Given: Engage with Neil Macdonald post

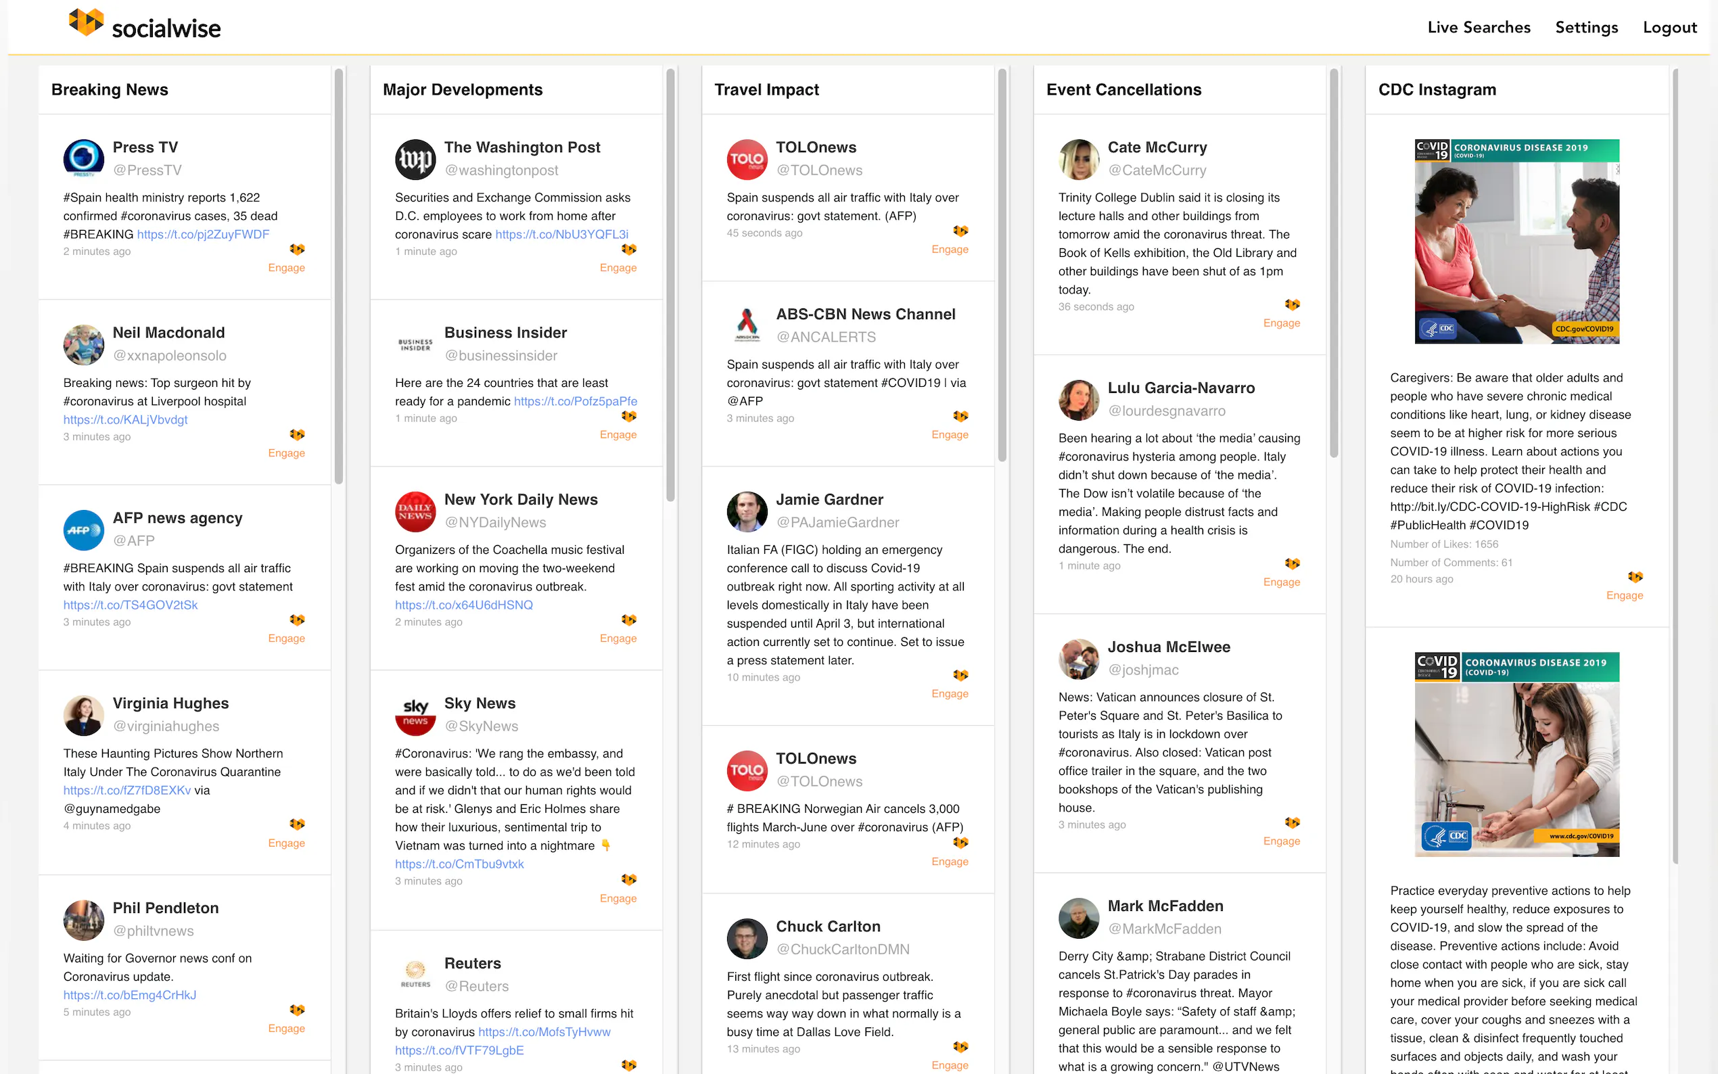Looking at the screenshot, I should point(286,453).
